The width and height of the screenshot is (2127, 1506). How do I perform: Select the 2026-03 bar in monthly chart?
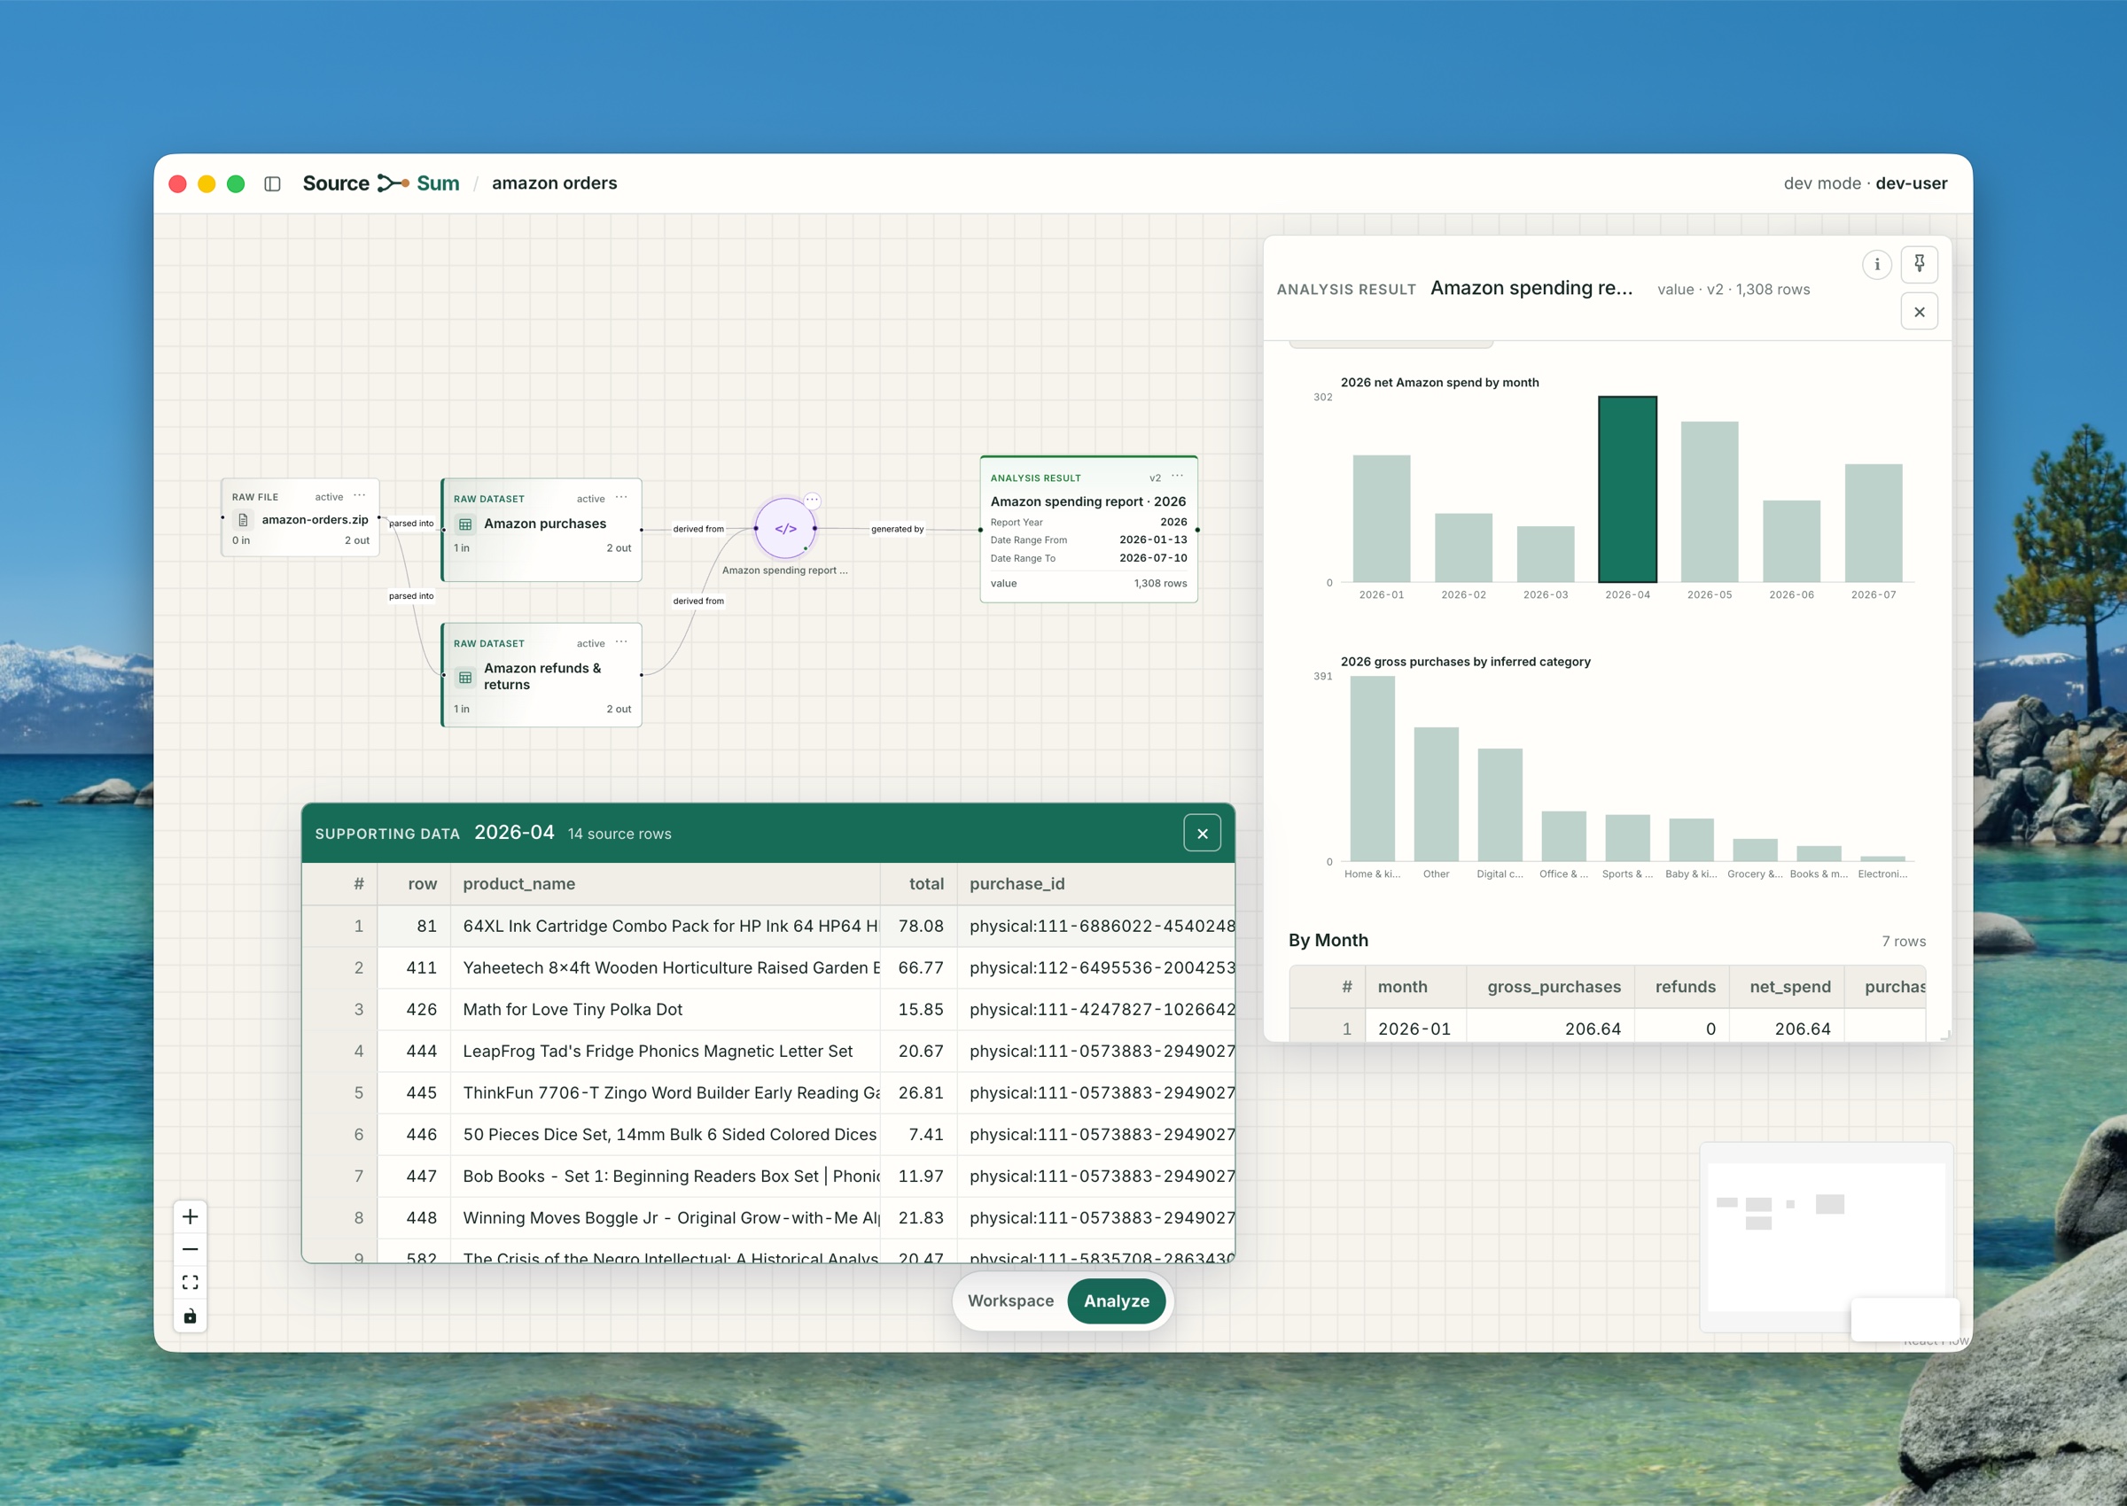(1546, 555)
